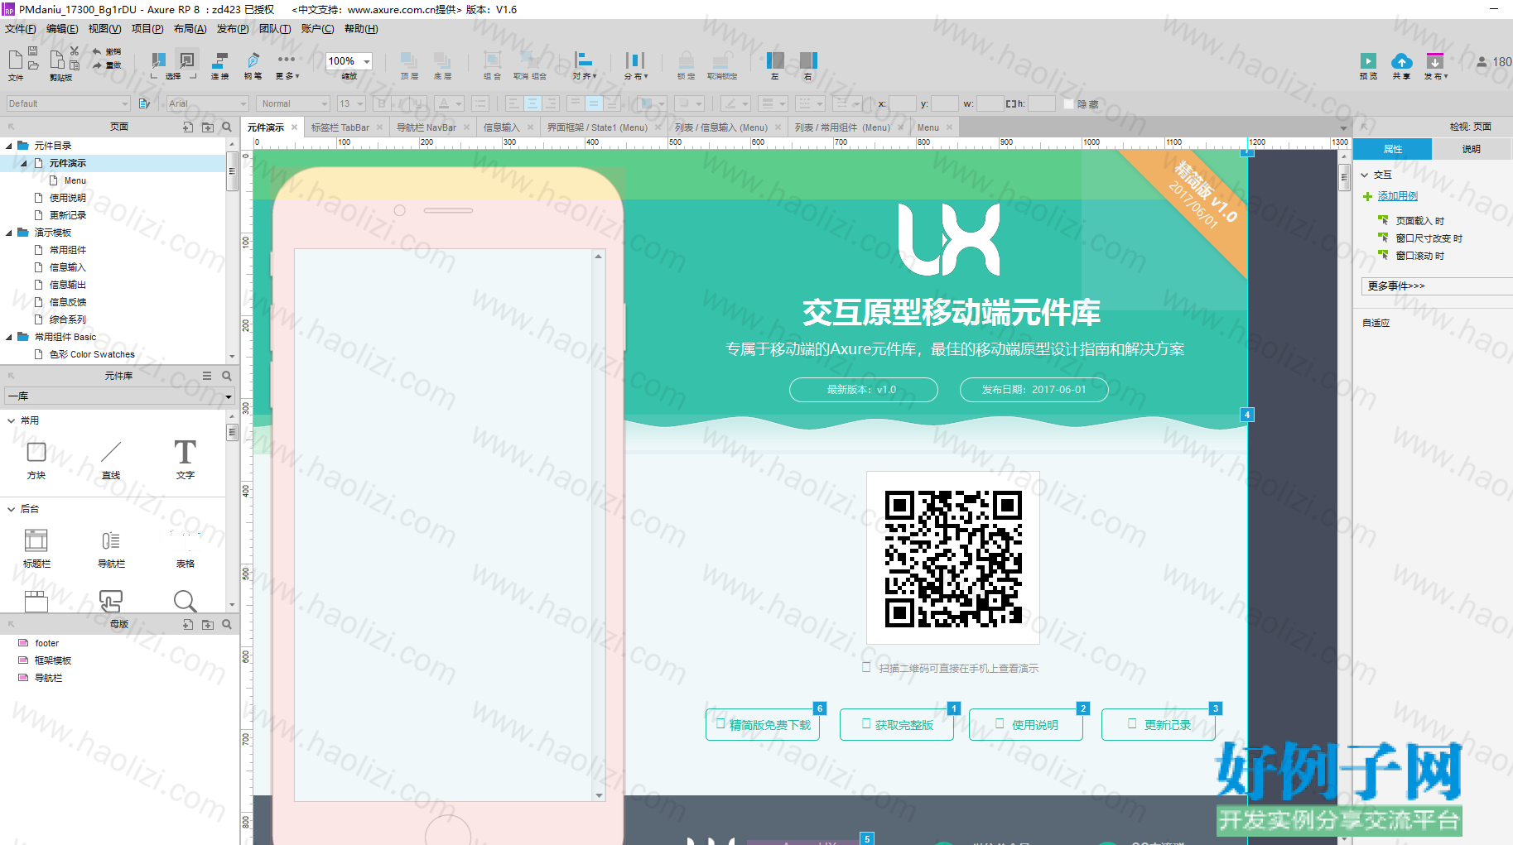The image size is (1513, 845).
Task: Open the 更多 tools dropdown
Action: [287, 65]
